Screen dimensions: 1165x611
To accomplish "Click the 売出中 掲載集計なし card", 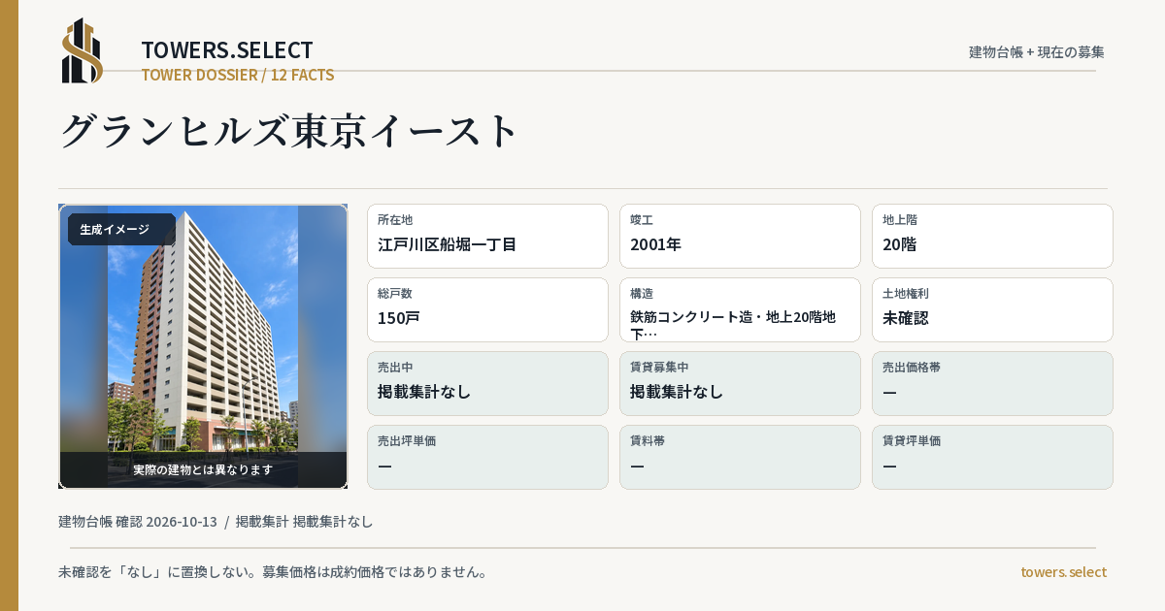I will (487, 383).
